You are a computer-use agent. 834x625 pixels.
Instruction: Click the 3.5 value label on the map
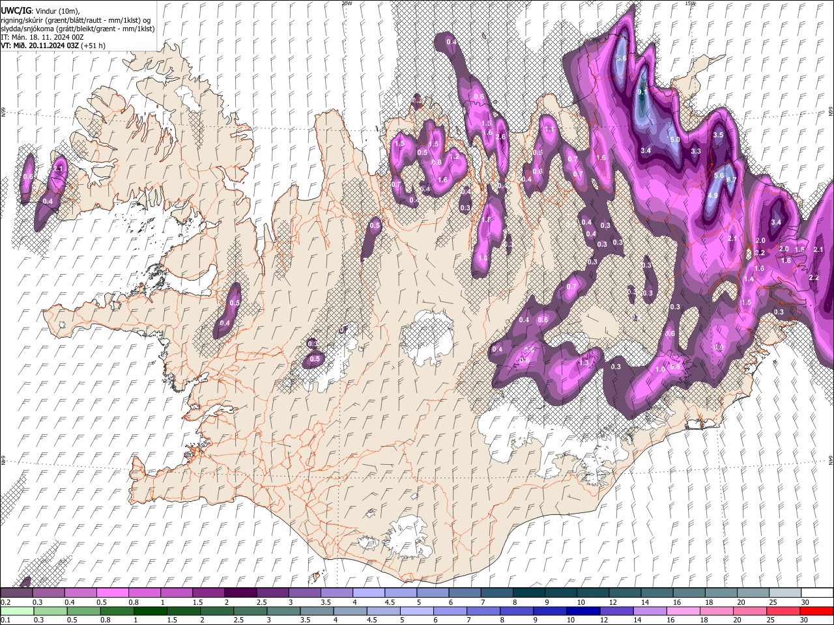pos(718,135)
